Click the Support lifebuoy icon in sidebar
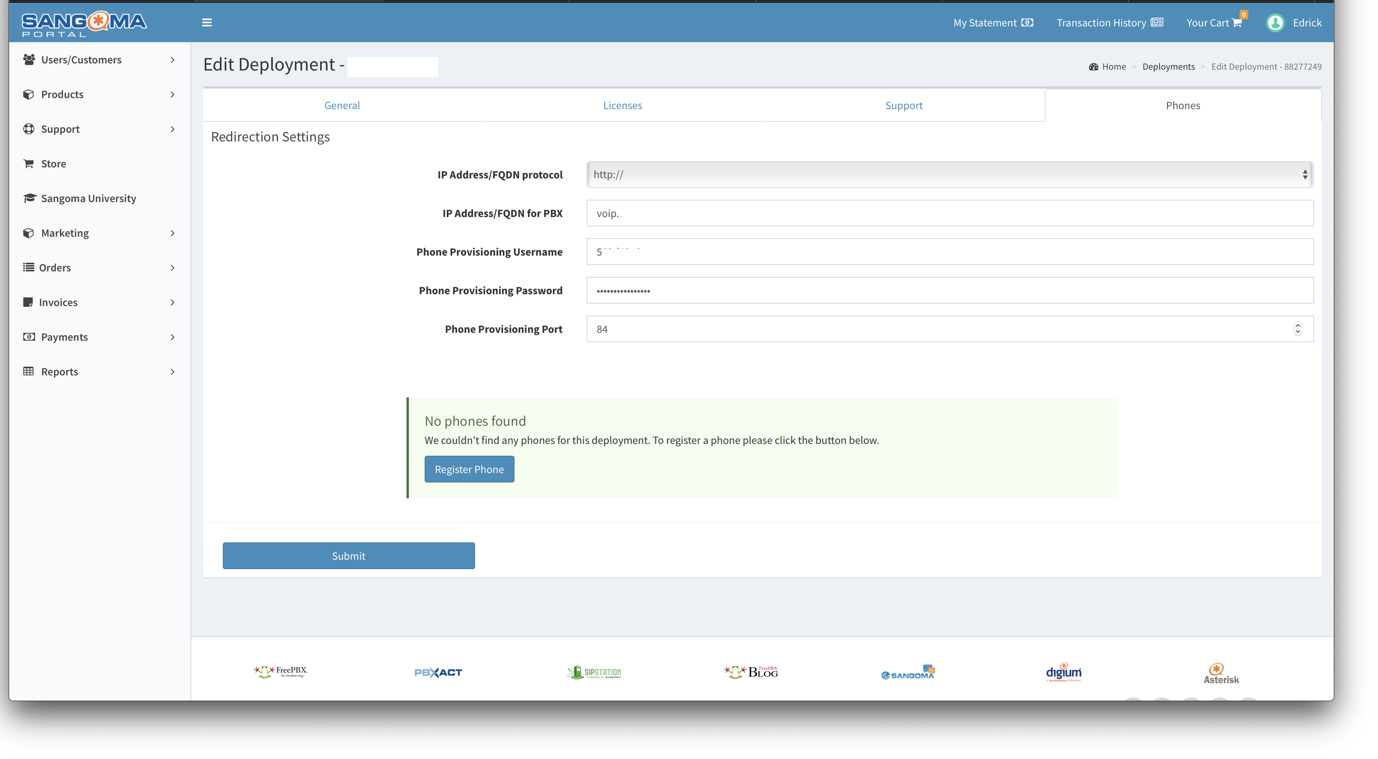Viewport: 1378px width, 759px height. tap(29, 129)
